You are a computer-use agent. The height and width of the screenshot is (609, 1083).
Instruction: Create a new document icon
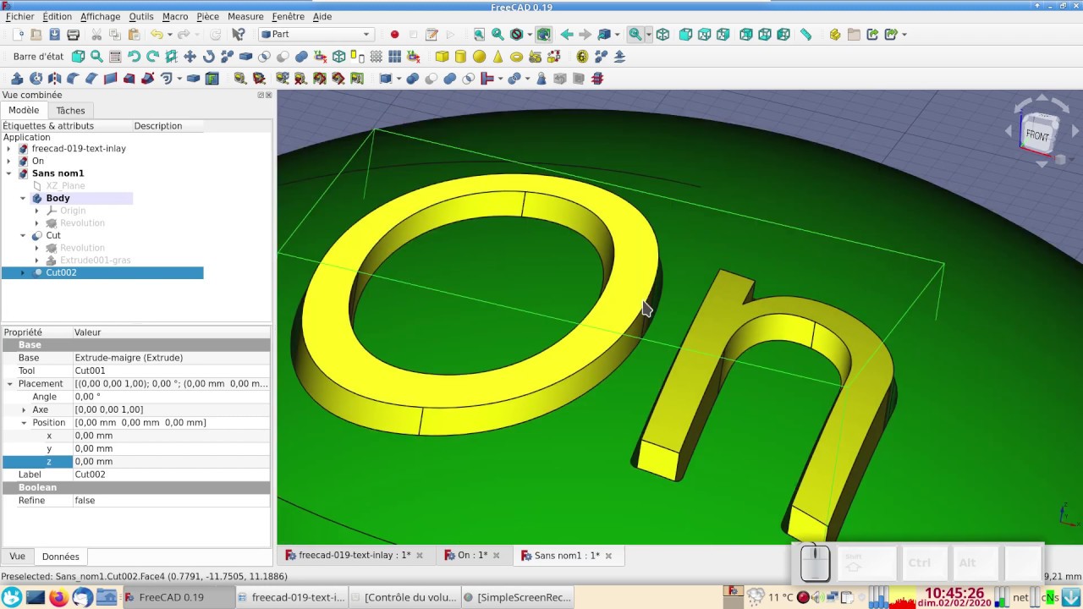pyautogui.click(x=18, y=35)
